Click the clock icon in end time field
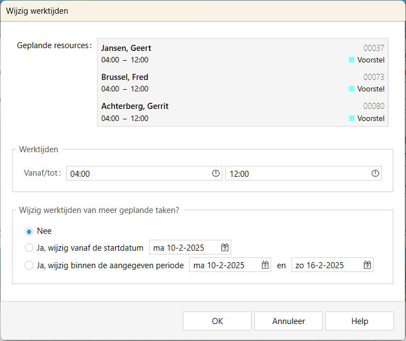406x341 pixels. (x=375, y=174)
